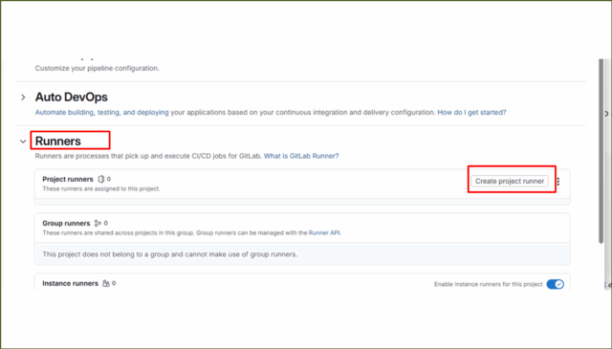Follow the Automate building, testing, and deploying link
This screenshot has width=612, height=349.
(x=102, y=113)
